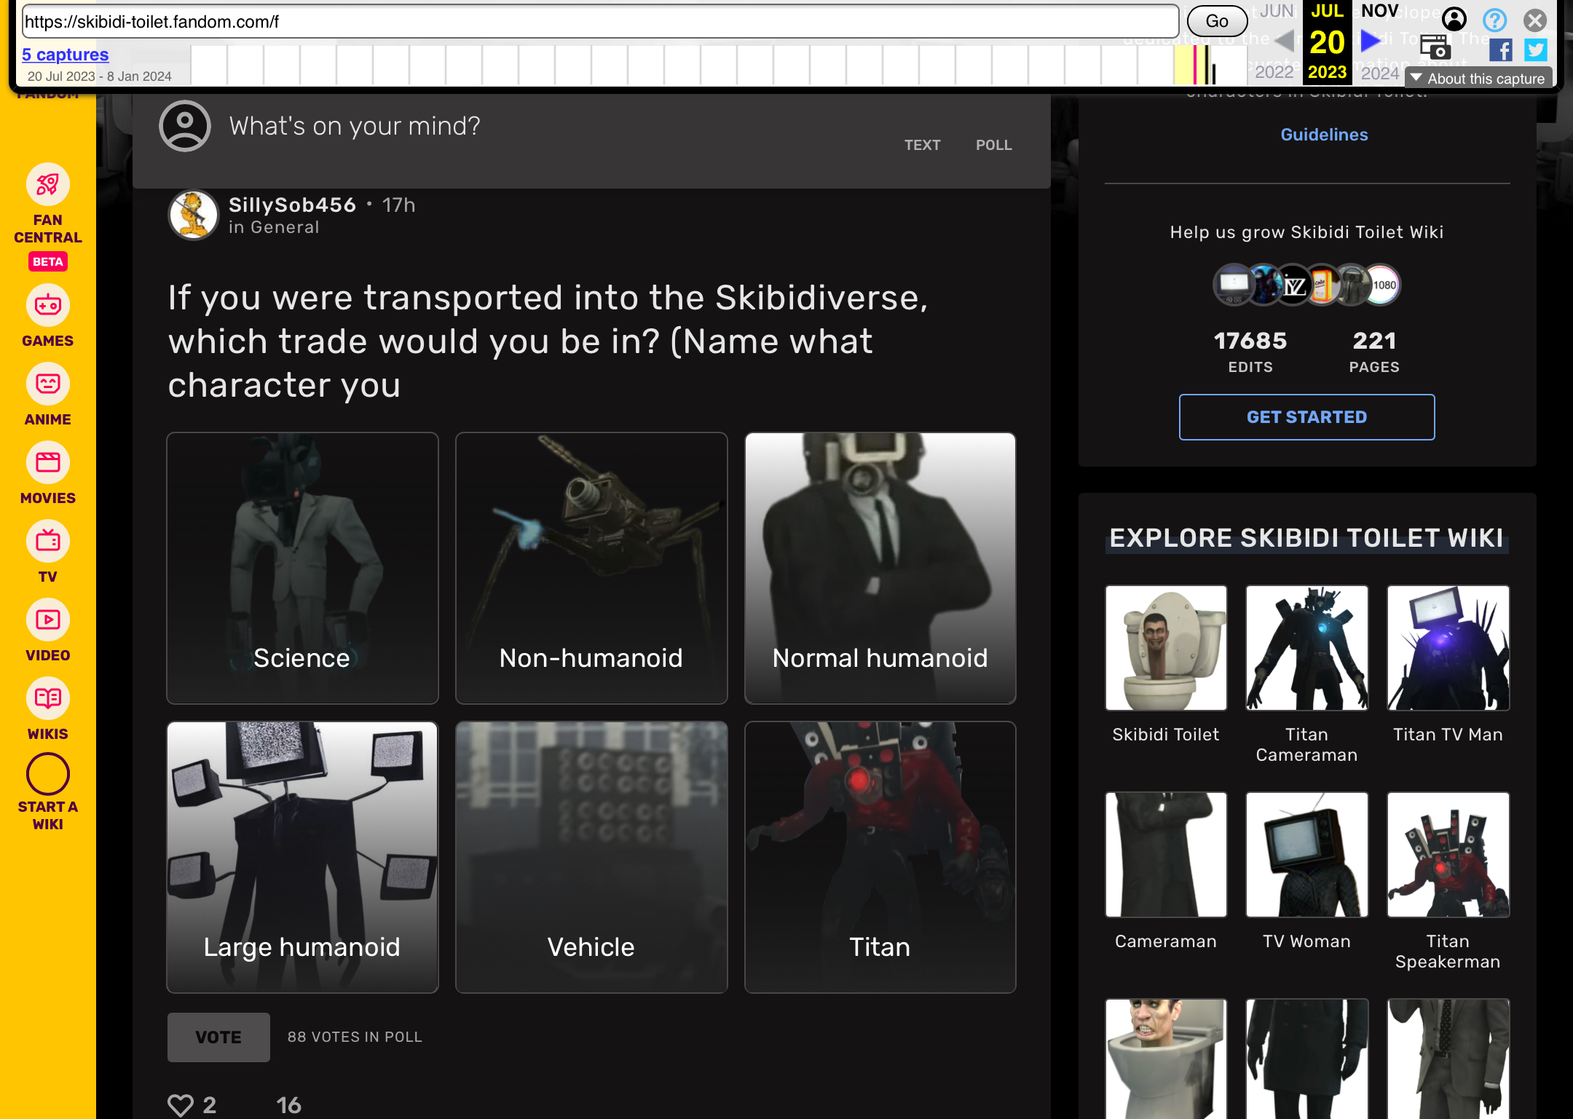Open the Skibidi Toilet wiki thumbnail
The height and width of the screenshot is (1119, 1573).
(1166, 648)
